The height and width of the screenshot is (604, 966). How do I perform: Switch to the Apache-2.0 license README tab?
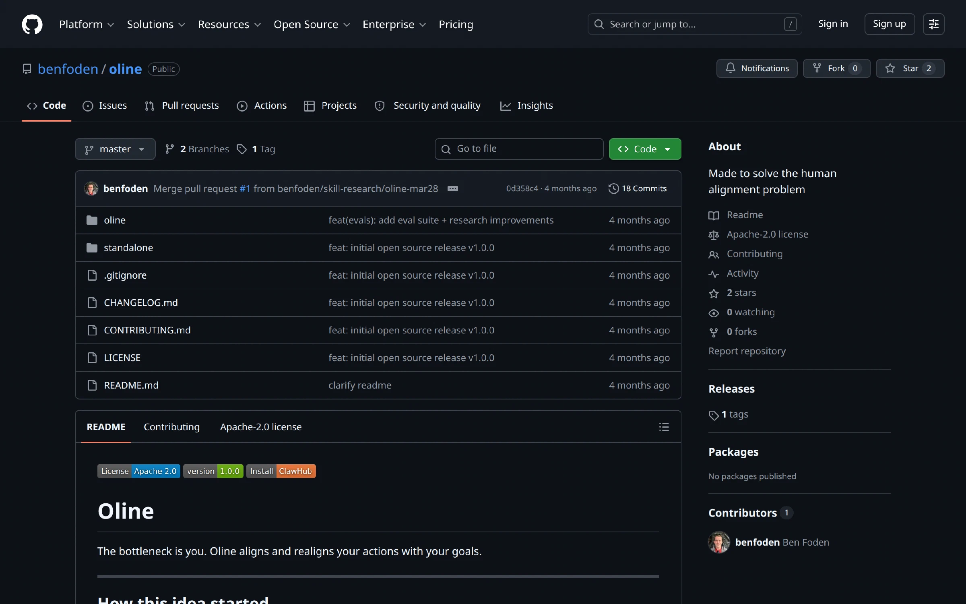coord(261,427)
